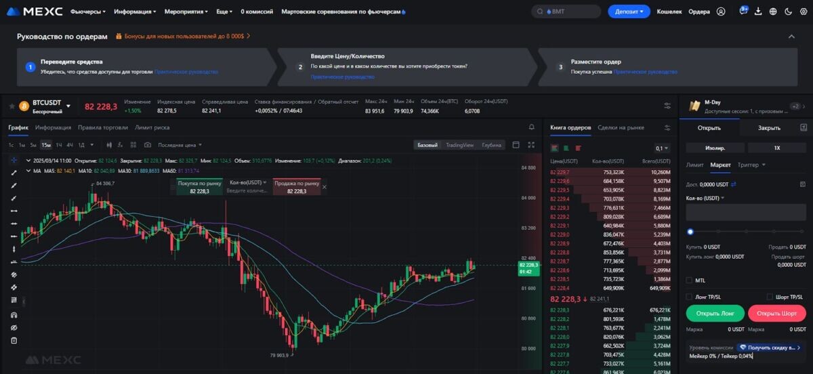
Task: Open Кошелек link in header
Action: tap(669, 12)
